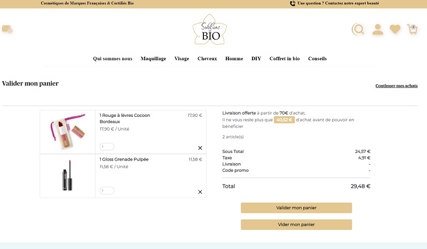Open the Qui sommes nous menu
The image size is (427, 249).
coord(113,59)
